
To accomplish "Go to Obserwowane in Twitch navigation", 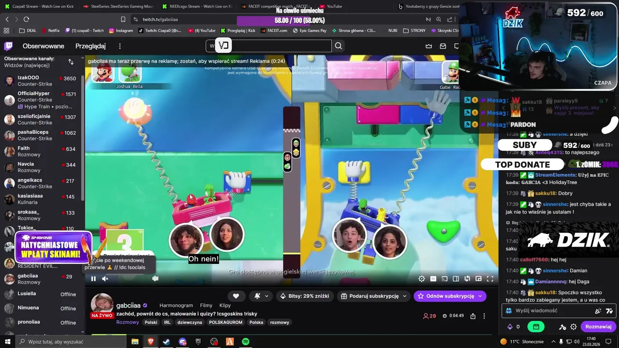I will pyautogui.click(x=44, y=46).
